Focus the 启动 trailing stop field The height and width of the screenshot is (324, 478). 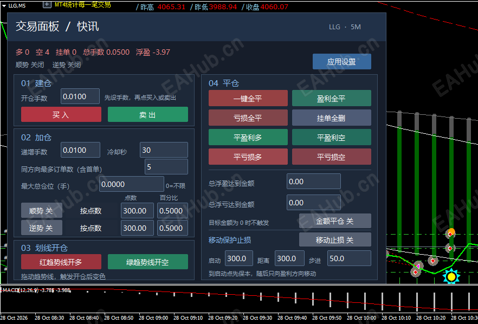[239, 258]
